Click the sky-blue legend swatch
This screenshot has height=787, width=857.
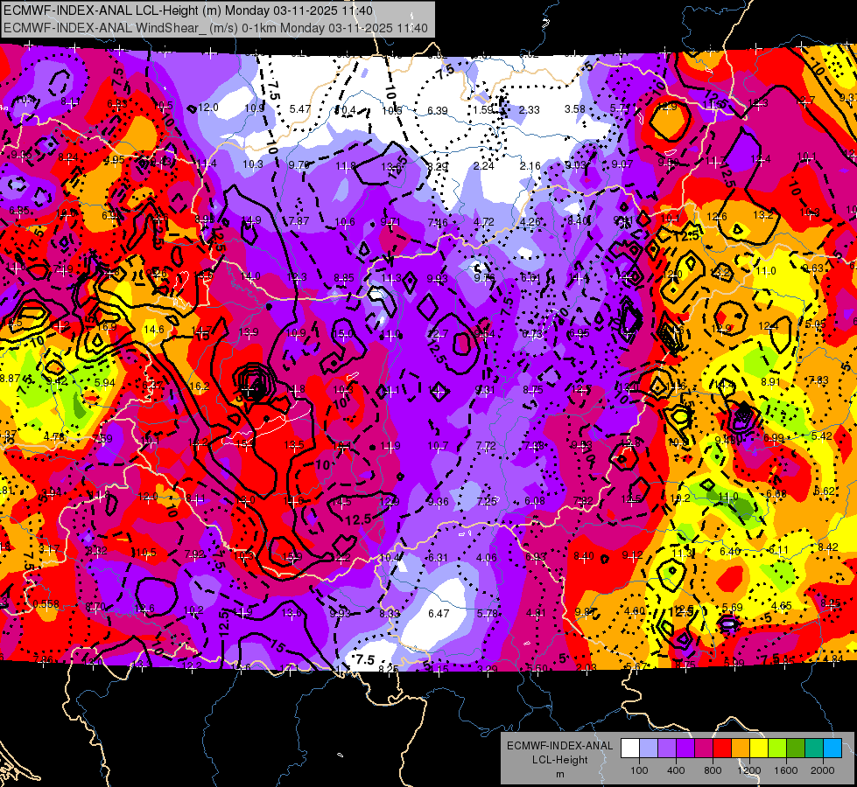(x=832, y=749)
